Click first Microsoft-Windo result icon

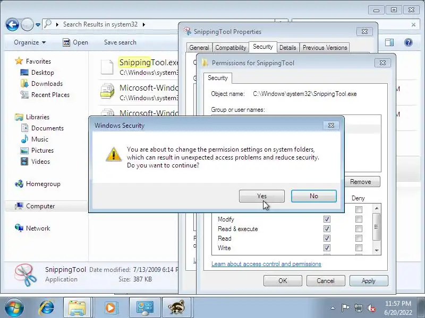[107, 91]
